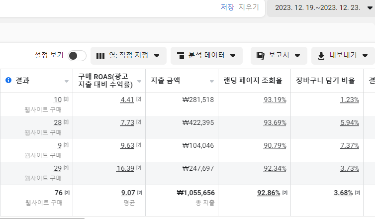Click the total result value 76
This screenshot has height=219, width=375.
(58, 193)
